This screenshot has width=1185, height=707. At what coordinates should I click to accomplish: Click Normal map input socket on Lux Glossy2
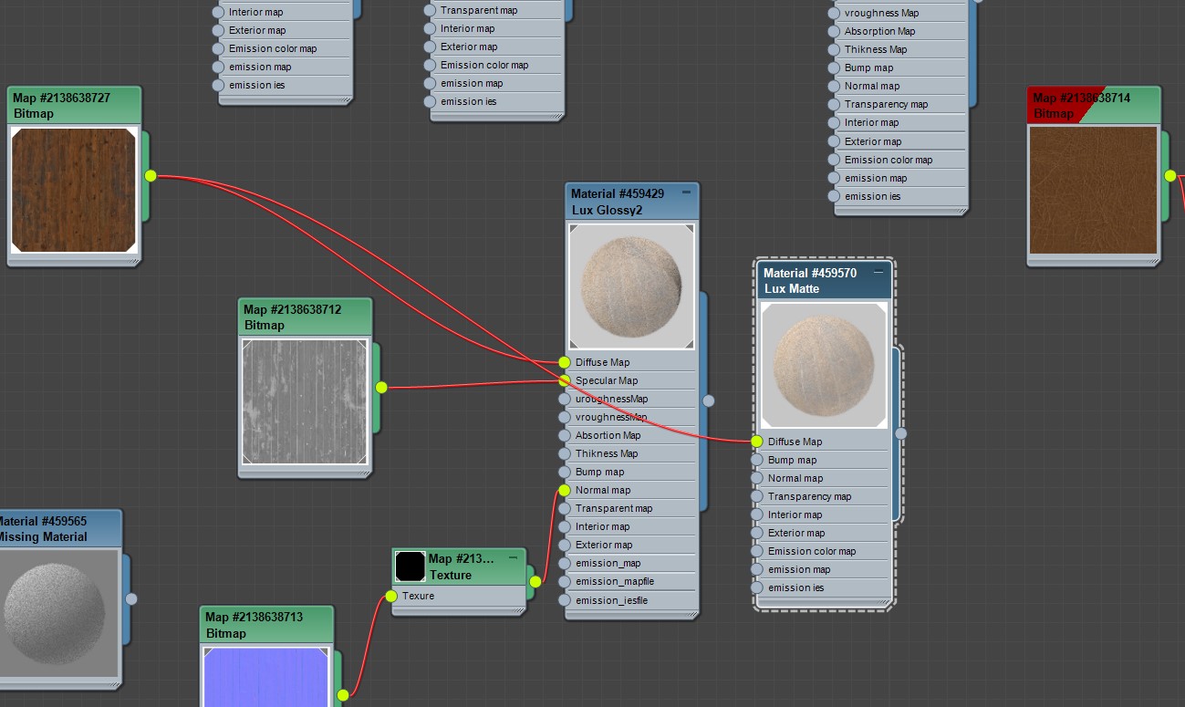[x=565, y=490]
